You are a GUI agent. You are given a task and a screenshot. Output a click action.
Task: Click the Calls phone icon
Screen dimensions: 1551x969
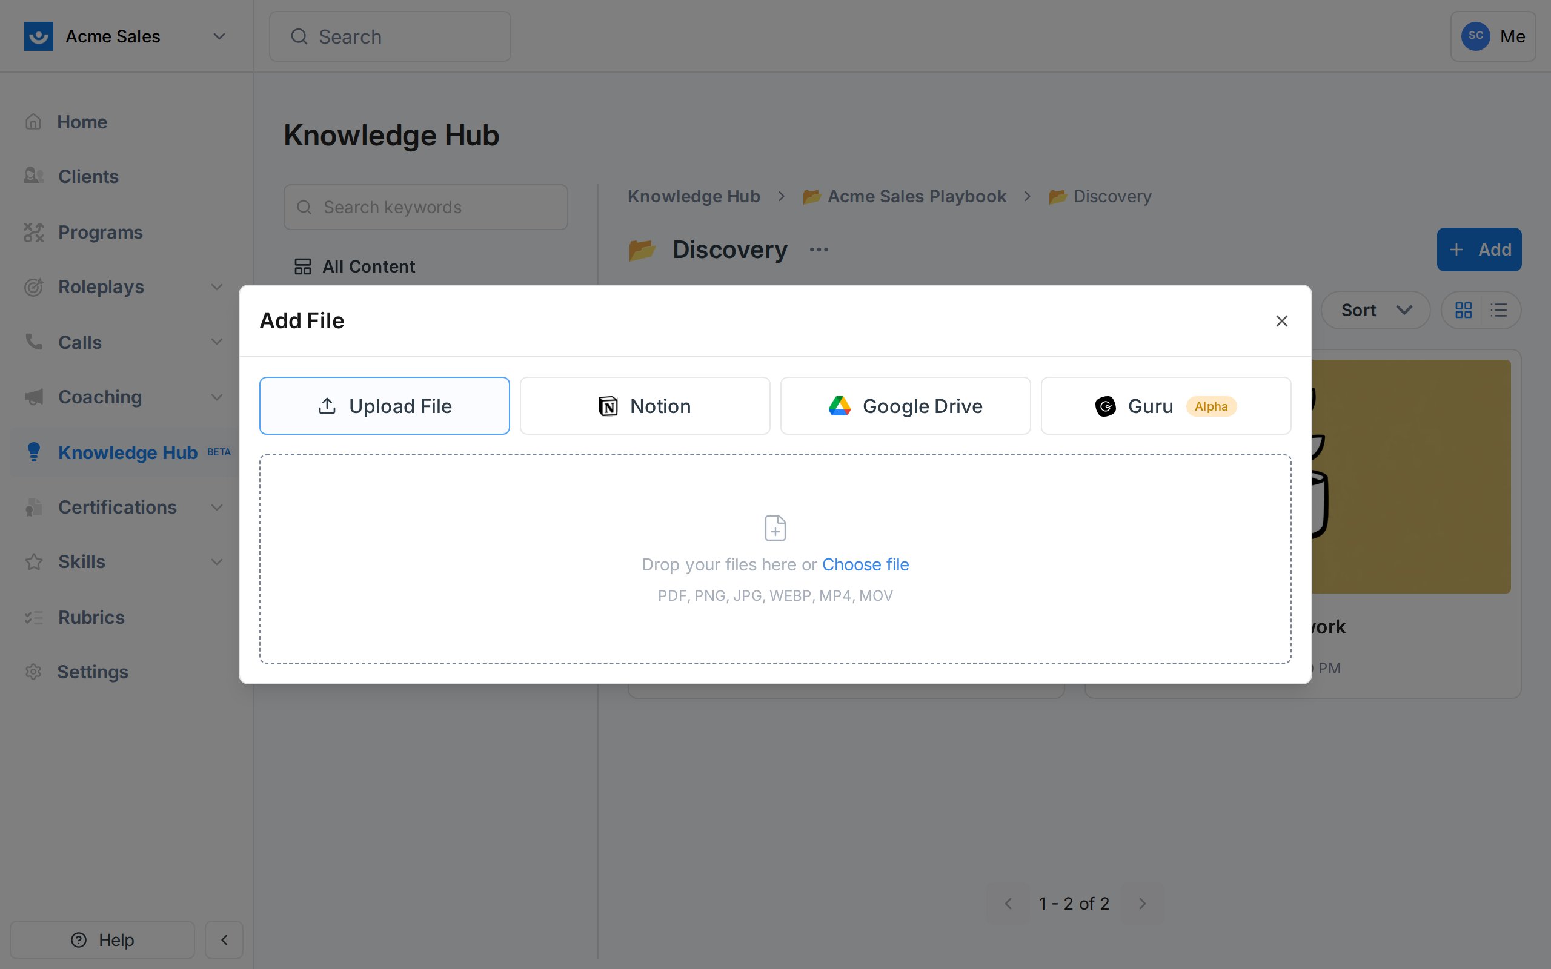(33, 342)
